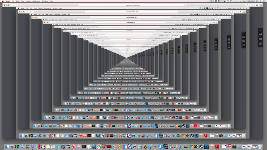Click outermost Safari address bar access.parallels.com

(132, 5)
